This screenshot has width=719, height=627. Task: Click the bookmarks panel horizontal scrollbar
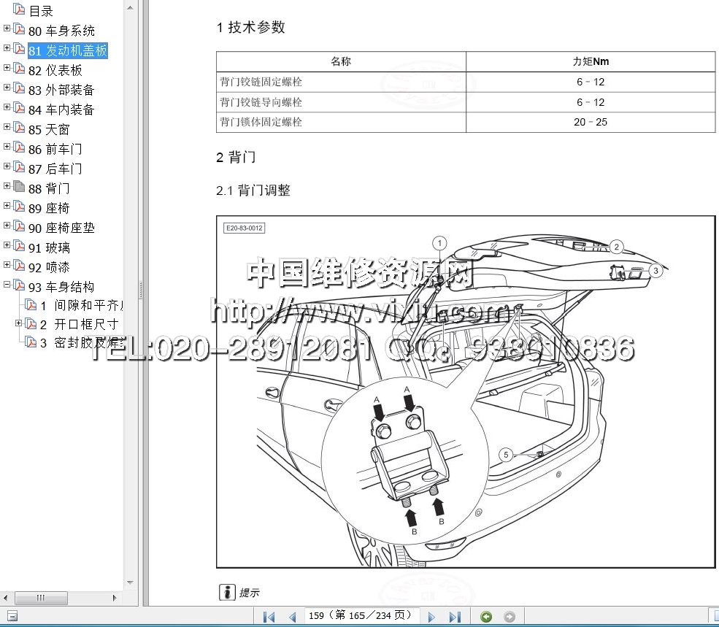[41, 598]
